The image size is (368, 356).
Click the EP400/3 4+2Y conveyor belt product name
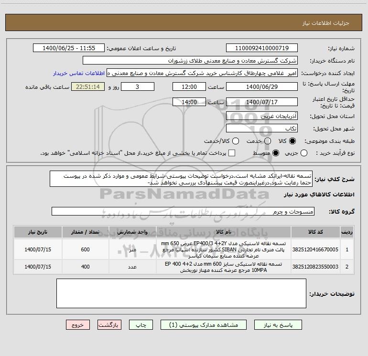tap(224, 249)
